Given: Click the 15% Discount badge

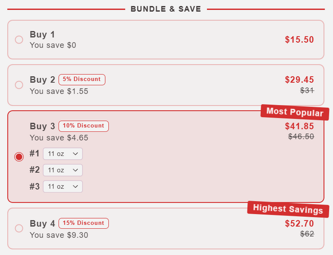Looking at the screenshot, I should (x=83, y=223).
